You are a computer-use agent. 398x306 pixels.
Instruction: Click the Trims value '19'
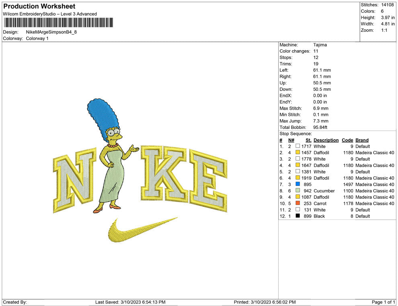[316, 64]
